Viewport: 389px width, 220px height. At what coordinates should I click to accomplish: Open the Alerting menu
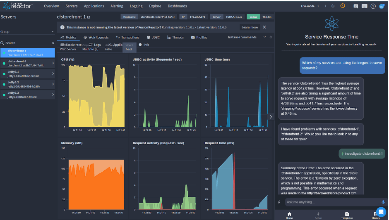(x=117, y=6)
